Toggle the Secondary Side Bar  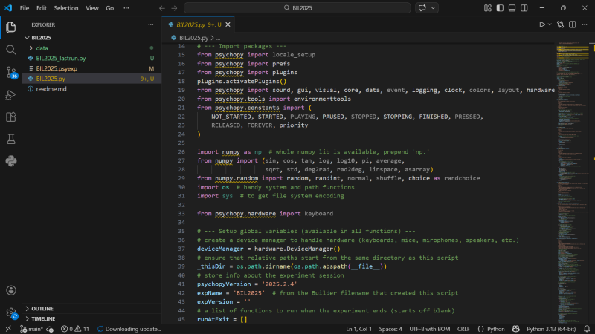tap(524, 8)
